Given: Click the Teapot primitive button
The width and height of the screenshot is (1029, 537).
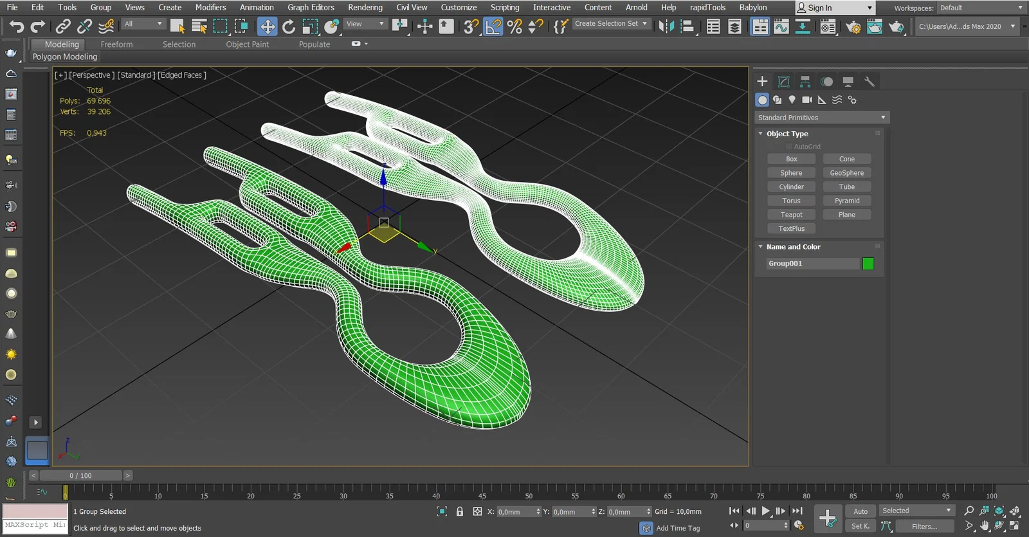Looking at the screenshot, I should point(791,215).
